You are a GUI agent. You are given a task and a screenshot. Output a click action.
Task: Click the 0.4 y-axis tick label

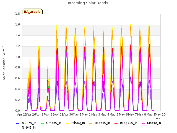pos(17,89)
